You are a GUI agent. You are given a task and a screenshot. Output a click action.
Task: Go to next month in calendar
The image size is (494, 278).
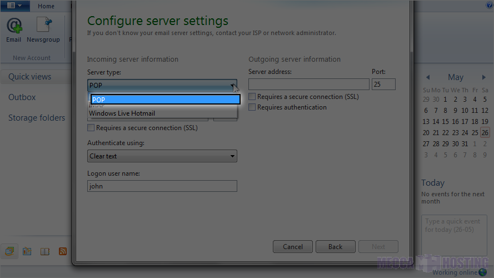tap(484, 77)
